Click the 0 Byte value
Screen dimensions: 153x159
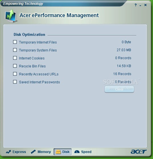(126, 42)
